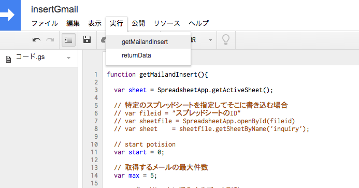The image size is (359, 188).
Task: Click code line 1 function getMailandInsert
Action: [157, 75]
